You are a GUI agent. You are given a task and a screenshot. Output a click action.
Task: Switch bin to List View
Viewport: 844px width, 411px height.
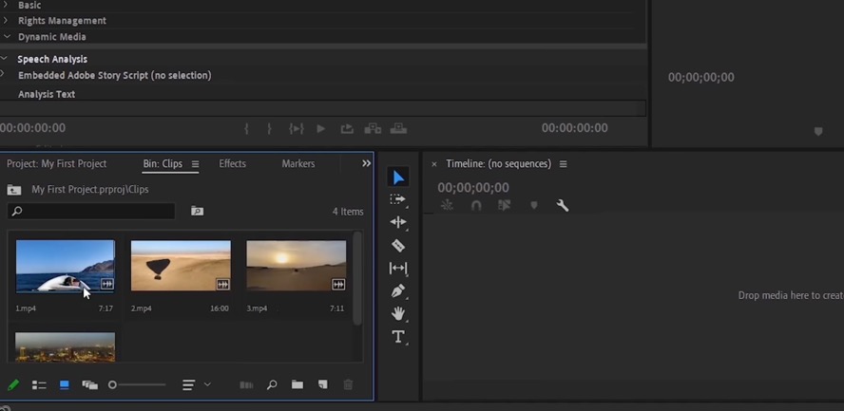tap(39, 384)
